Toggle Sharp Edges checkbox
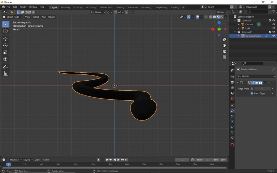 (252, 93)
